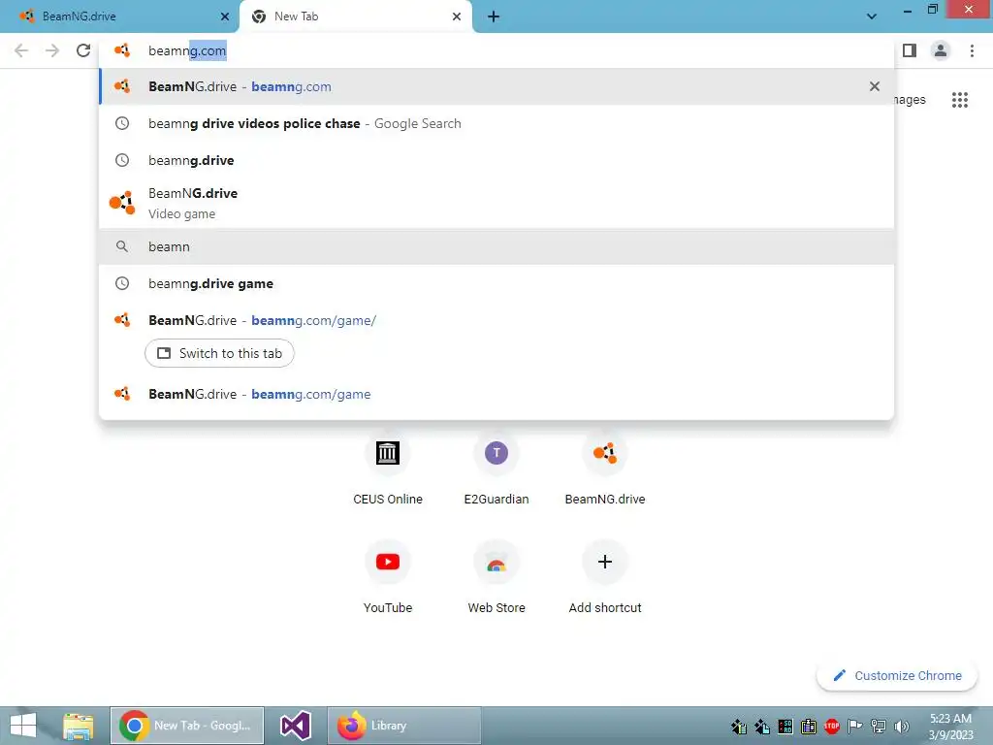The width and height of the screenshot is (993, 745).
Task: Reload the page
Action: click(83, 50)
